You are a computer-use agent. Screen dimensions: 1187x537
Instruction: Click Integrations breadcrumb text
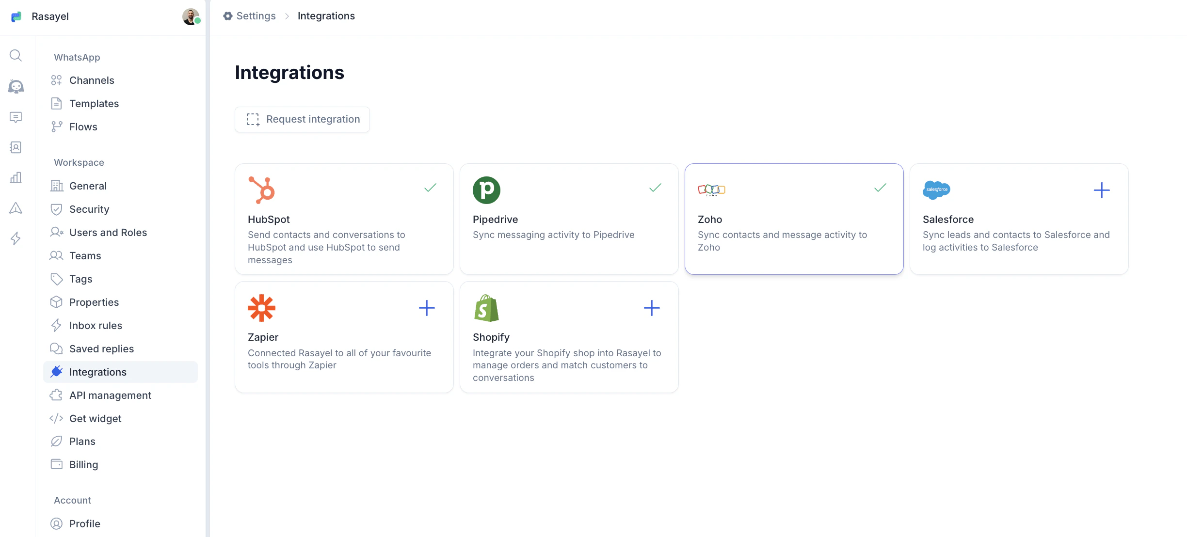click(326, 16)
